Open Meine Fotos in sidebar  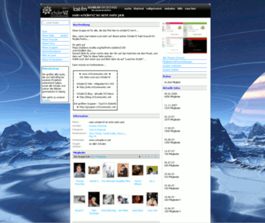click(x=48, y=43)
